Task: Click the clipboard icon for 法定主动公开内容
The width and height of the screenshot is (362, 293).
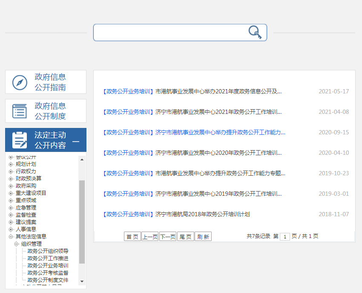Action: (x=20, y=140)
